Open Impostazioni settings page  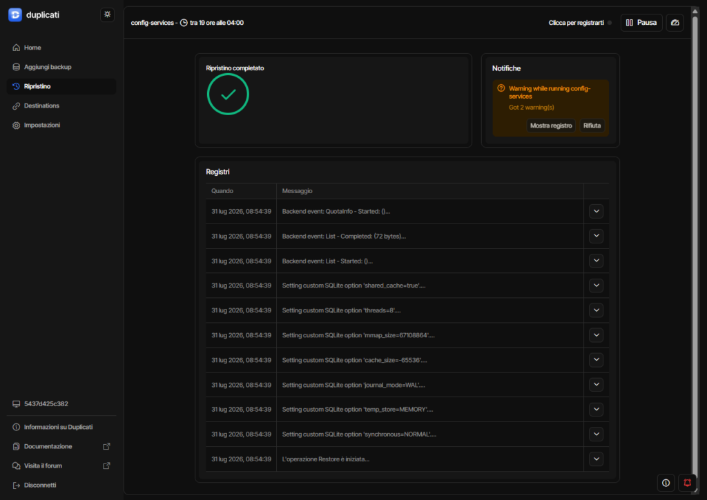(x=61, y=125)
